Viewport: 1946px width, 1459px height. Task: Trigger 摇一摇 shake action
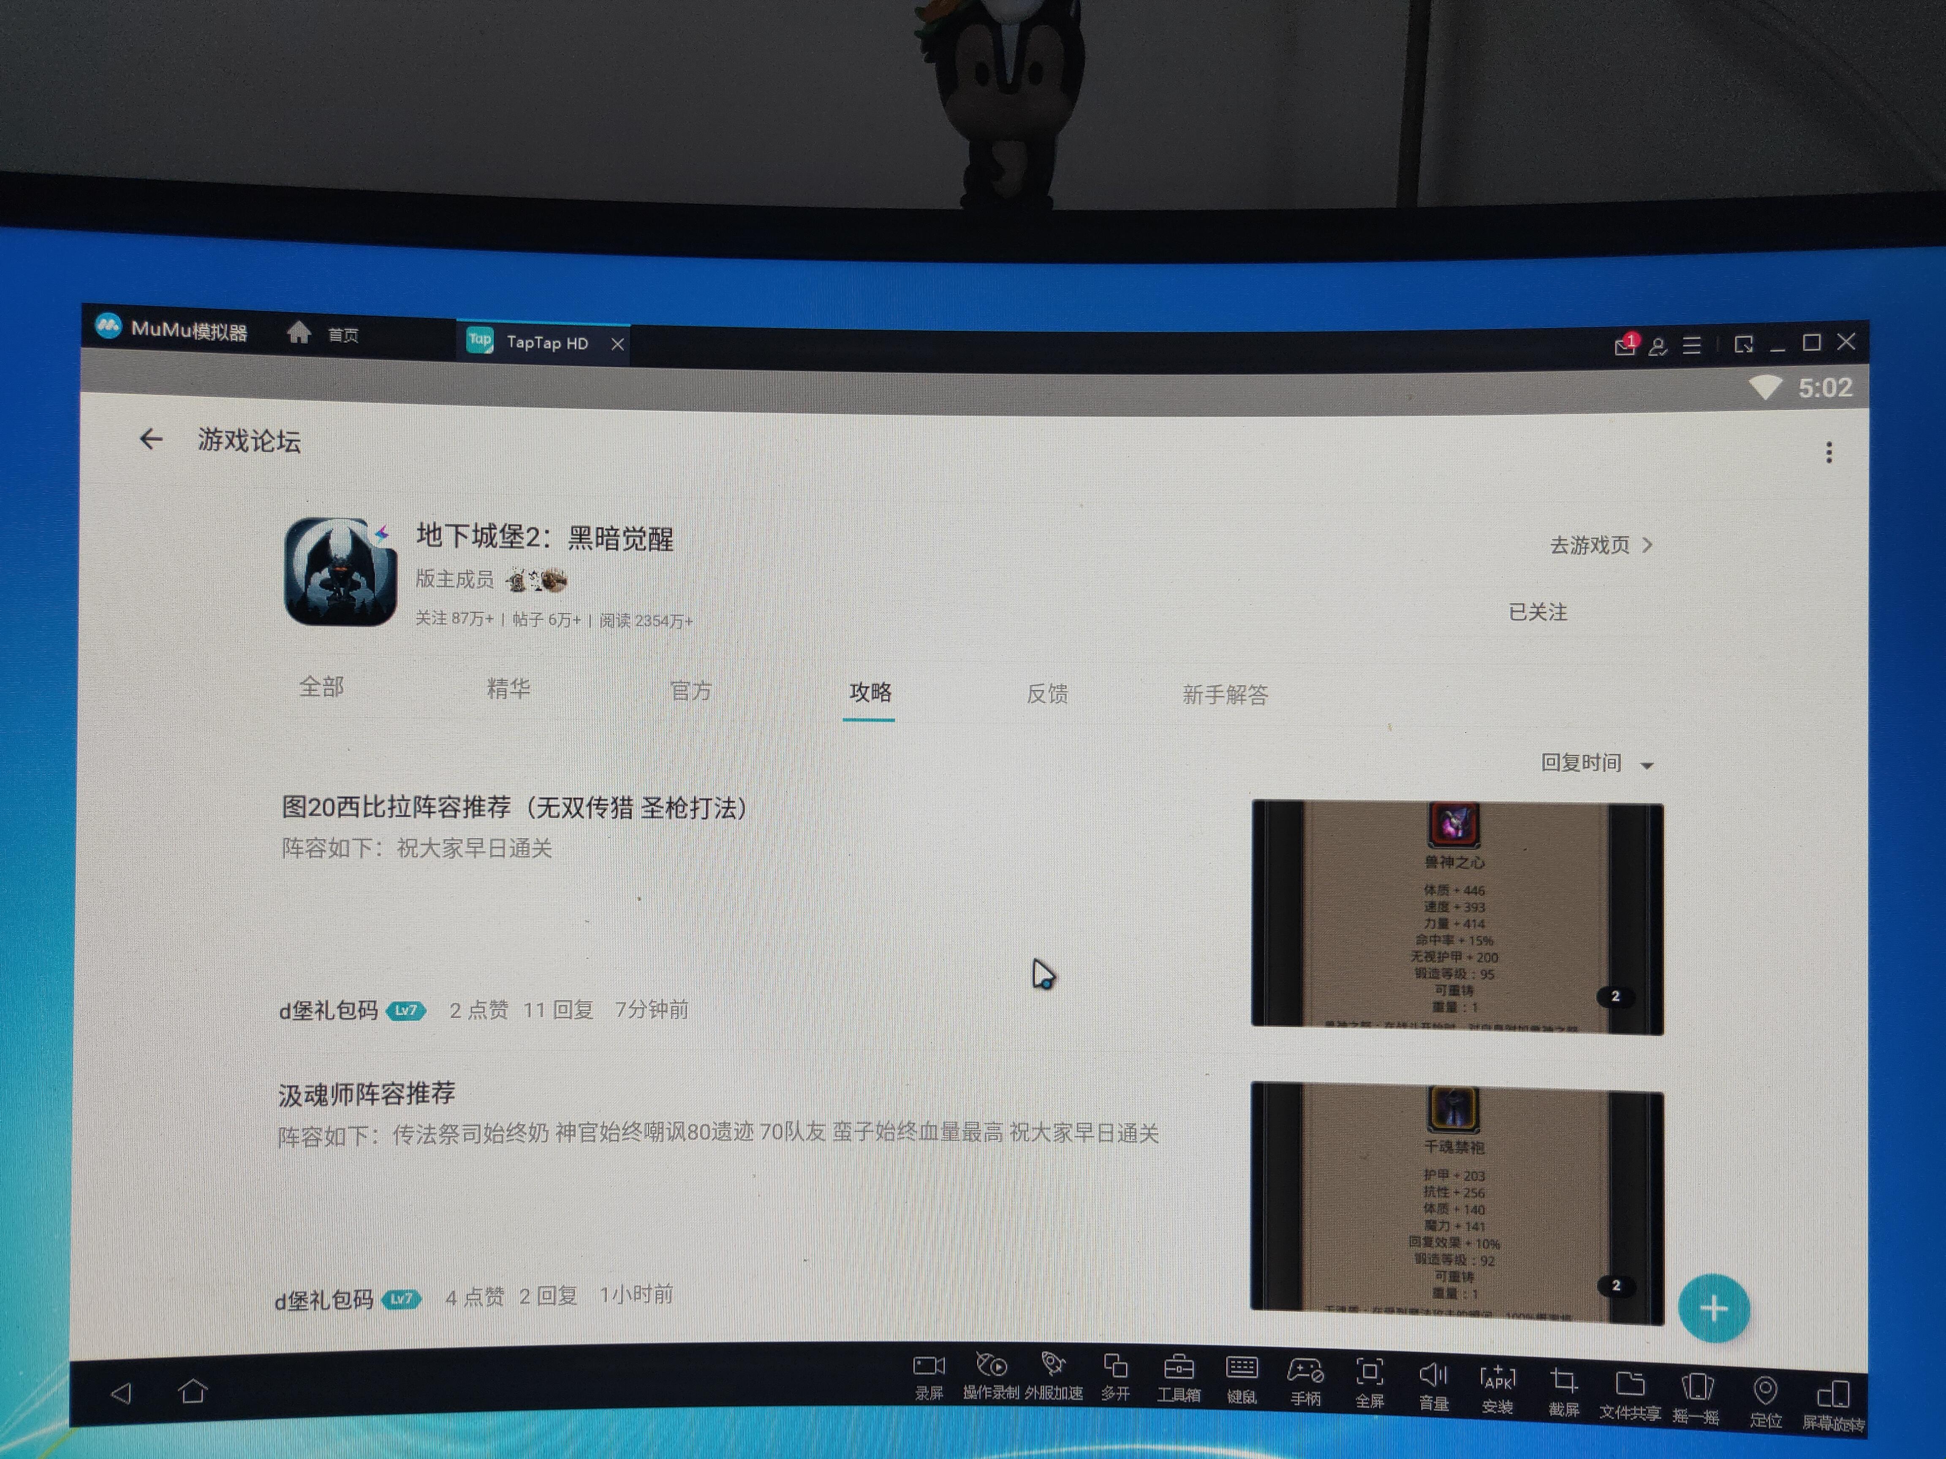[1696, 1399]
